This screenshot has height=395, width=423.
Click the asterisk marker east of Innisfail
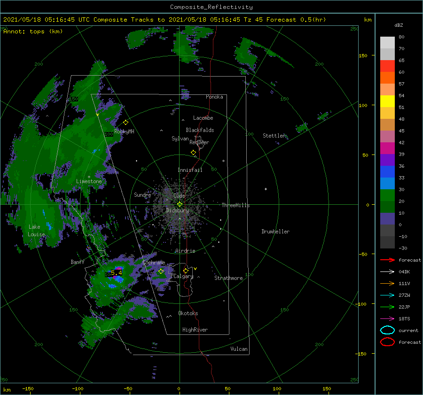pos(223,161)
